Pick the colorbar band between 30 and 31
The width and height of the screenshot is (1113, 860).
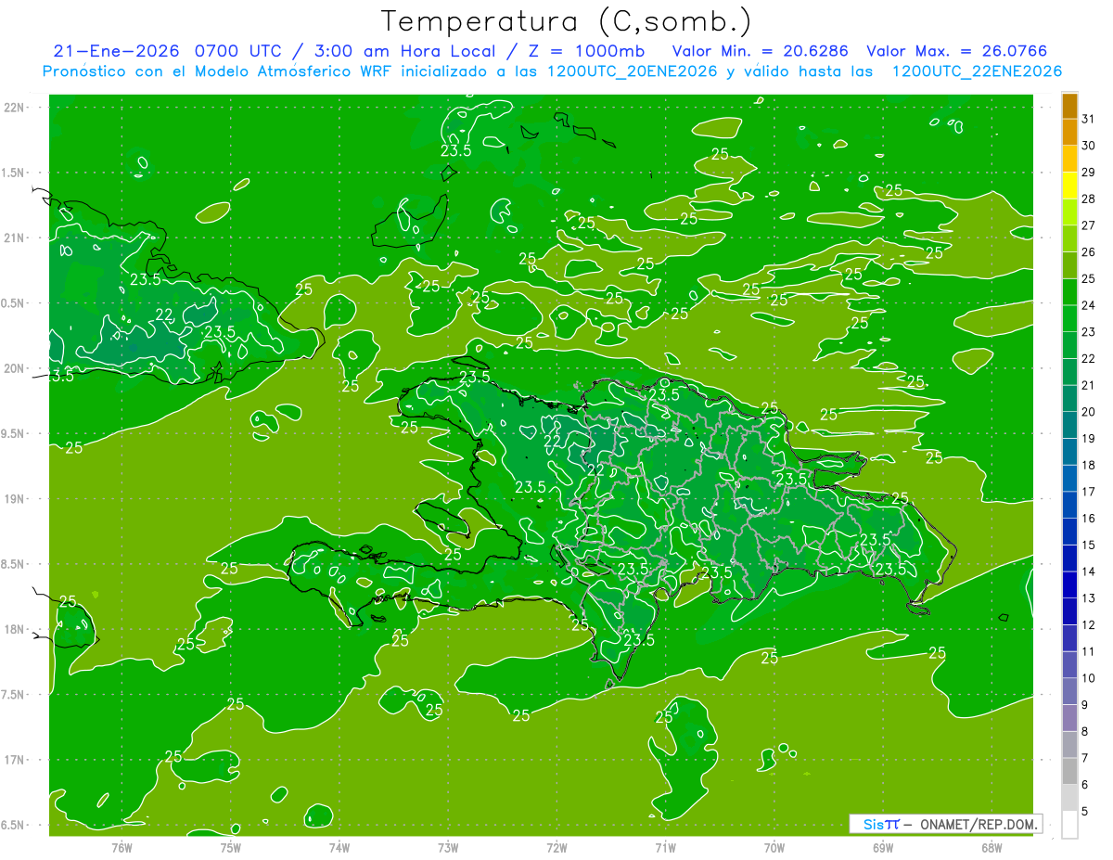(x=1069, y=133)
